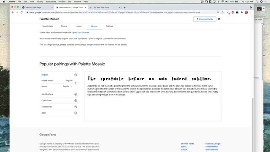Open the Open Font License link
The image size is (270, 152).
pyautogui.click(x=81, y=33)
